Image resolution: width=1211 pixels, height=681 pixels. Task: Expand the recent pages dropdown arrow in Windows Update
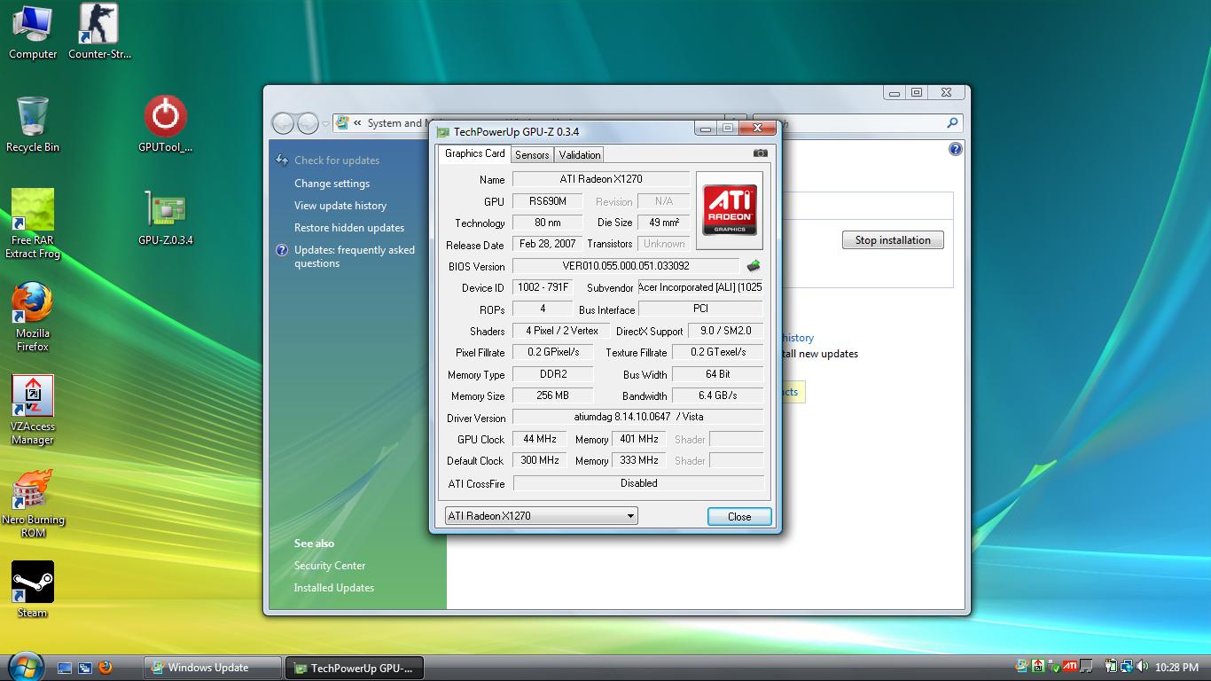click(326, 124)
